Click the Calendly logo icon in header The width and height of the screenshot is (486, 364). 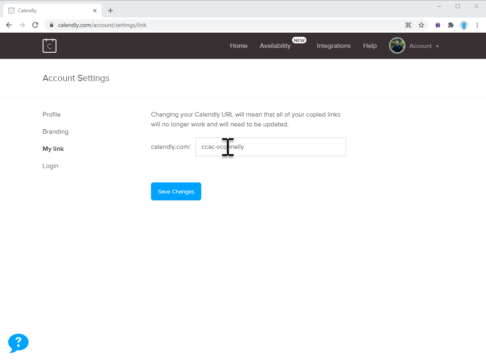(49, 46)
